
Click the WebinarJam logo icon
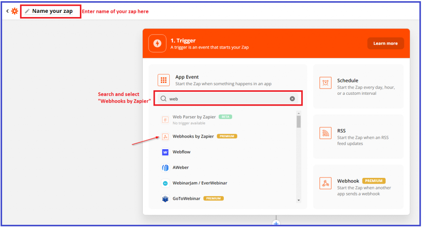pyautogui.click(x=165, y=183)
